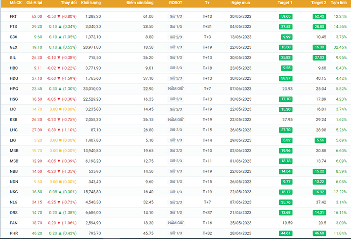351x239 pixels.
Task: Click the Giữ 2/3 badge for G36
Action: (176, 37)
